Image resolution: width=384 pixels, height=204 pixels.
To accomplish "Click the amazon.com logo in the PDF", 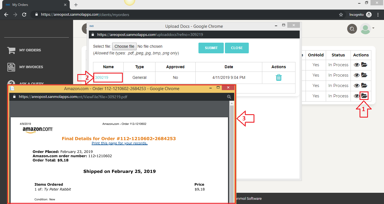I will point(38,130).
